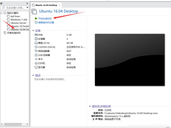Open the 显示器 display setting

tap(42, 67)
